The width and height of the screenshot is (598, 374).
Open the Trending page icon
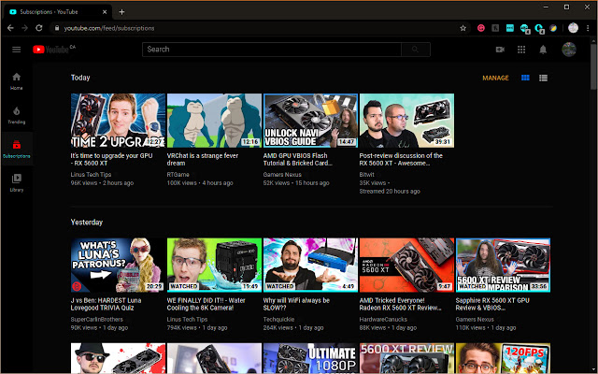(x=16, y=114)
